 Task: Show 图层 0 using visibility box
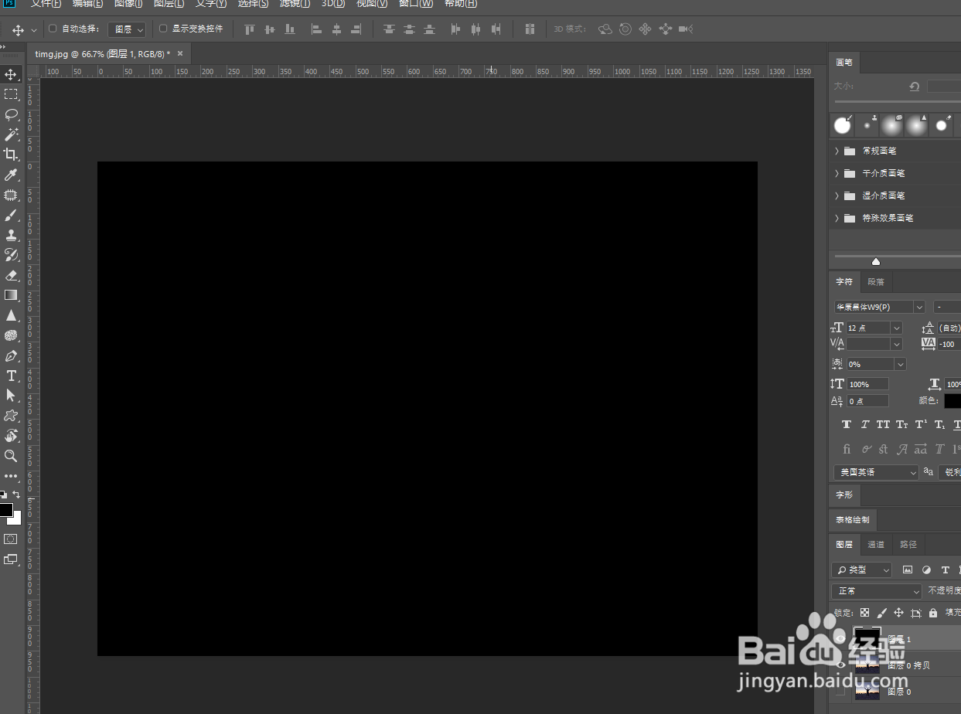point(840,692)
